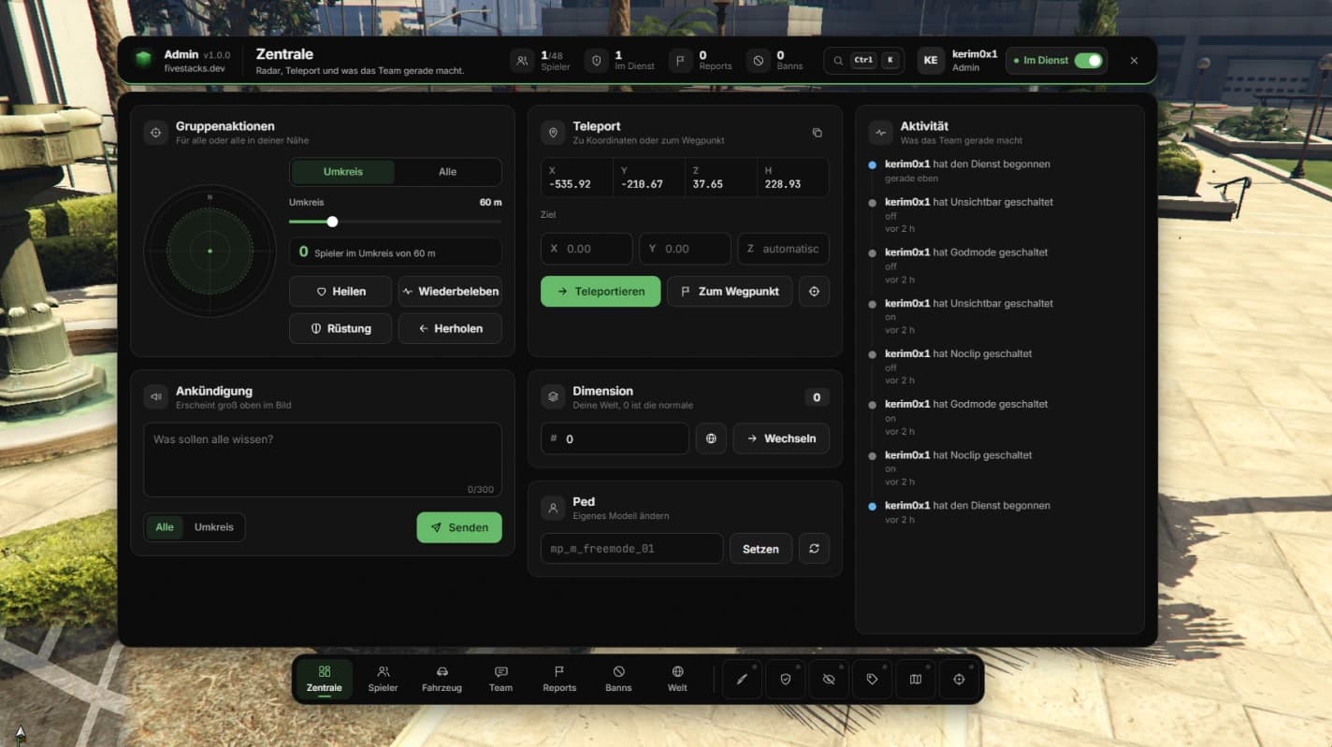The height and width of the screenshot is (747, 1332).
Task: Toggle the Im Dienst duty switch
Action: point(1088,61)
